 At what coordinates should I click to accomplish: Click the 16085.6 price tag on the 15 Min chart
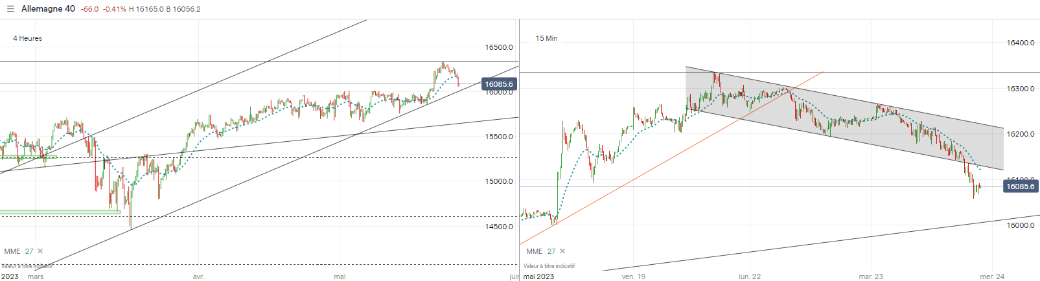(x=1020, y=186)
